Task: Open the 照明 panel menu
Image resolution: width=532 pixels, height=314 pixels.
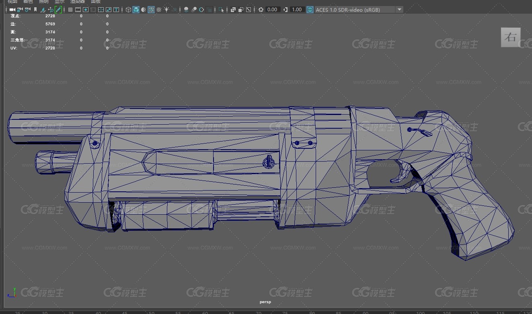Action: tap(43, 2)
